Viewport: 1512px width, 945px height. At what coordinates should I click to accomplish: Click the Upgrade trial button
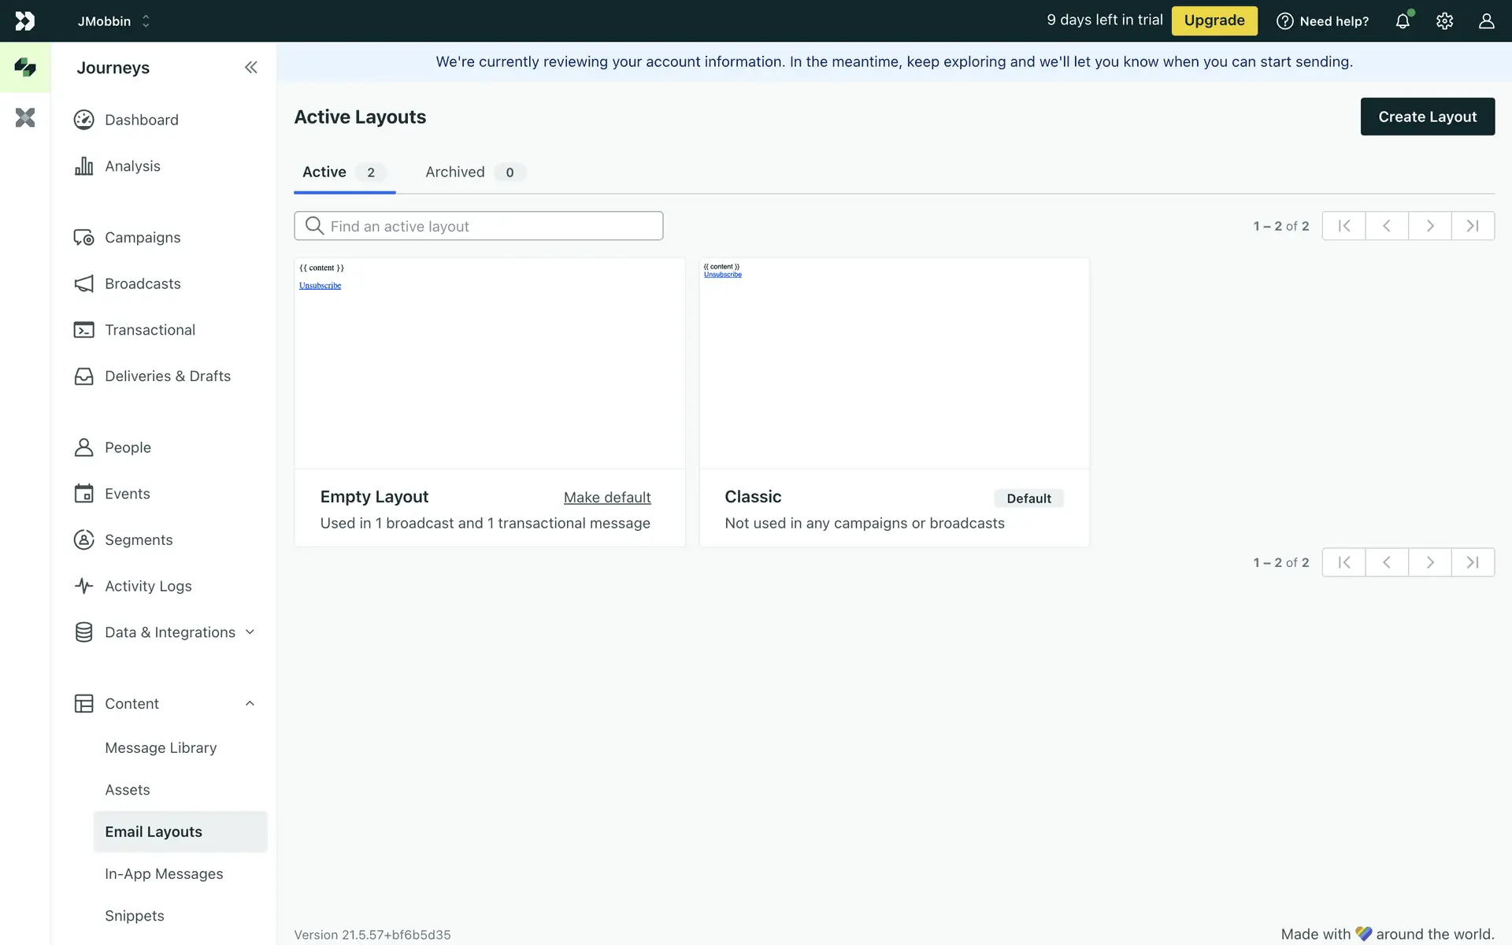1214,20
